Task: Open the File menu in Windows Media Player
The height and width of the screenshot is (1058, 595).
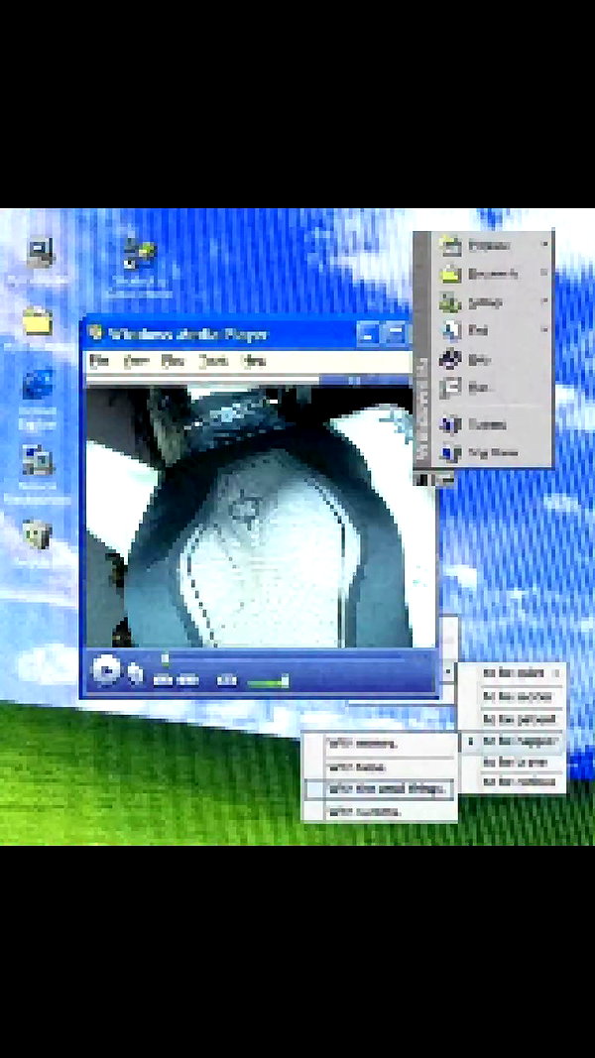Action: coord(99,362)
